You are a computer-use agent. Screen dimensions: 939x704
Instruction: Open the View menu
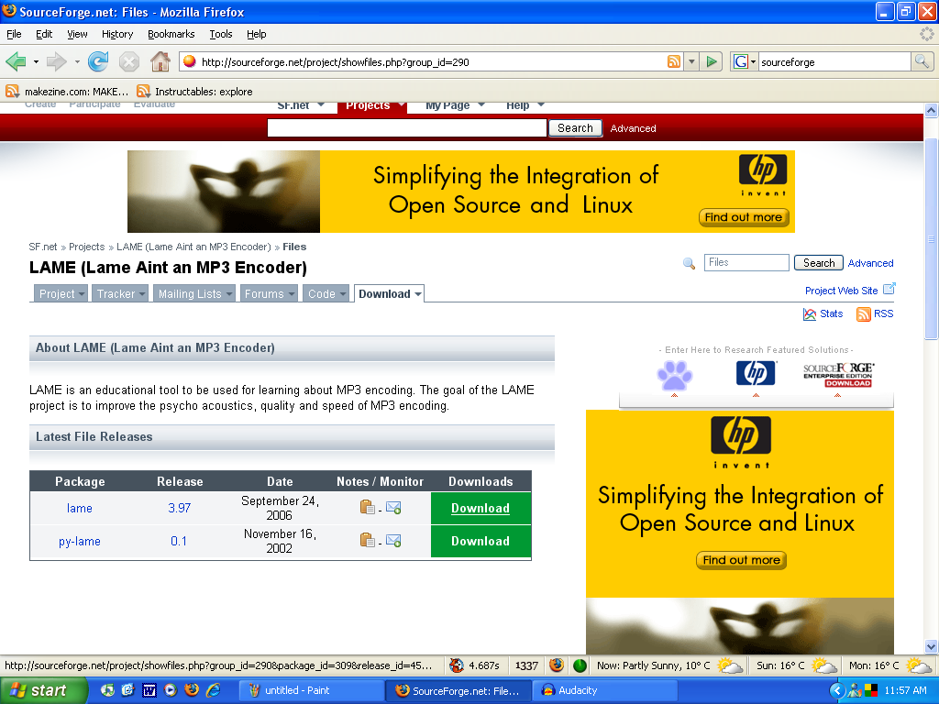pyautogui.click(x=77, y=34)
